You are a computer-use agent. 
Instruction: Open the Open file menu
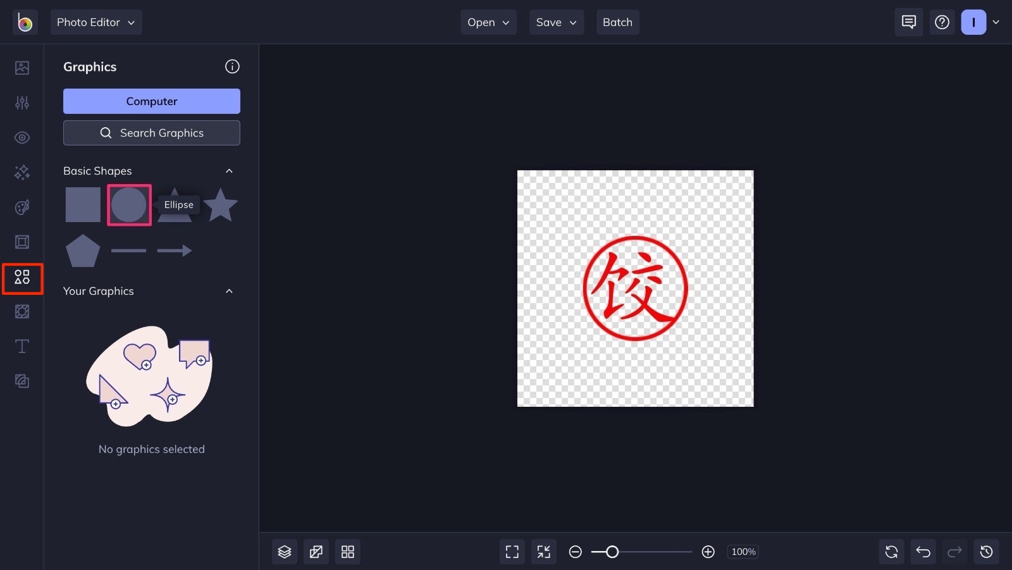[488, 22]
